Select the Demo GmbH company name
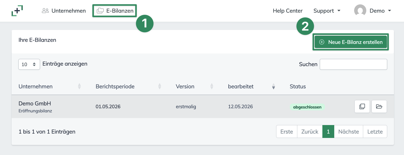 click(35, 104)
